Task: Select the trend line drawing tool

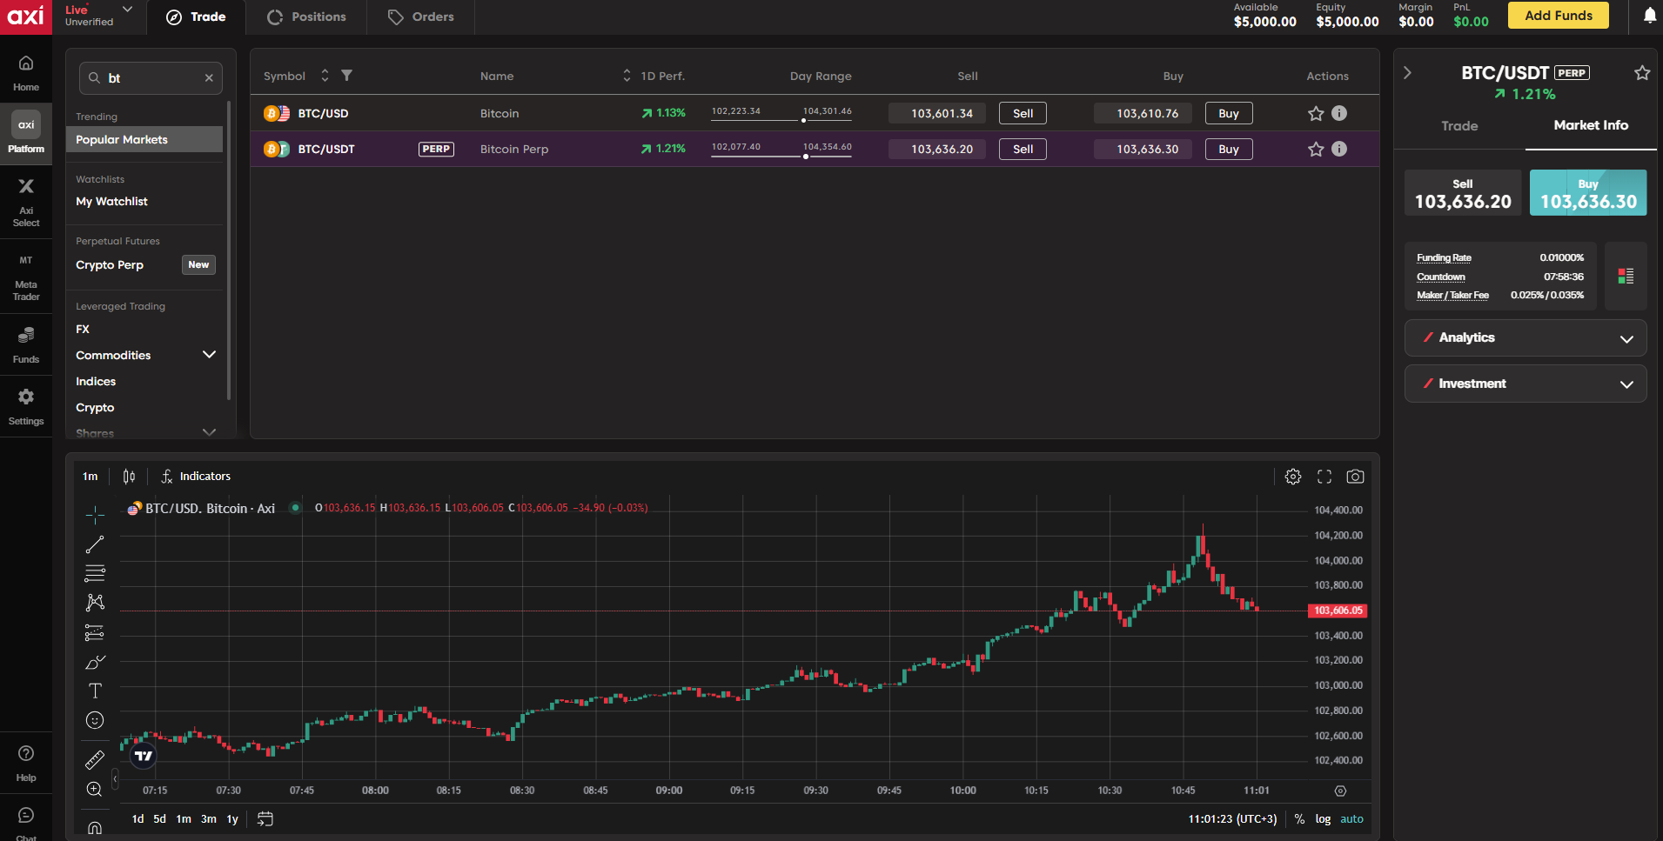Action: [x=95, y=544]
